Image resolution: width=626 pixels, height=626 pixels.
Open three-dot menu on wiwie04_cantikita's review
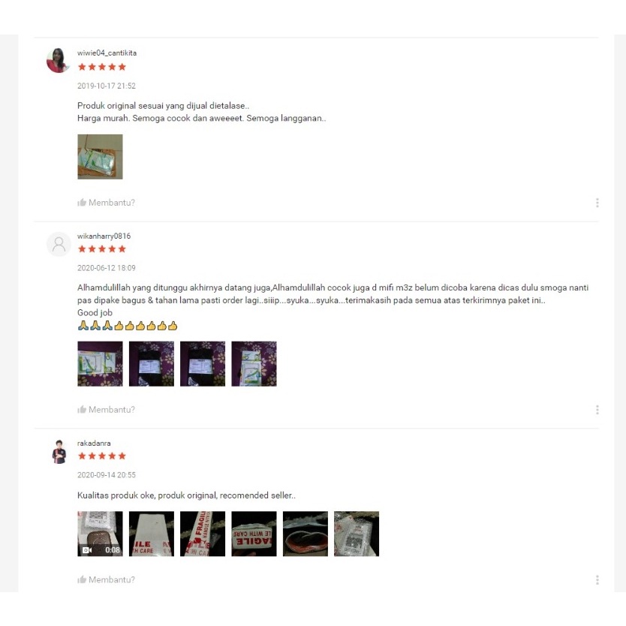[597, 203]
